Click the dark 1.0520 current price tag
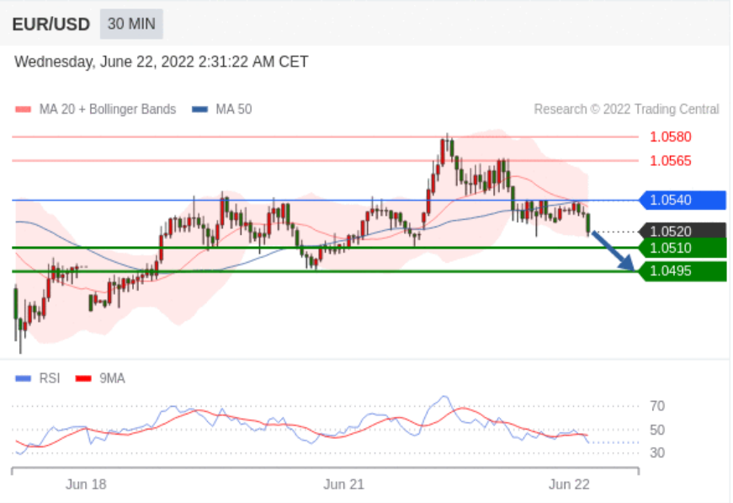733x503 pixels. coord(683,231)
